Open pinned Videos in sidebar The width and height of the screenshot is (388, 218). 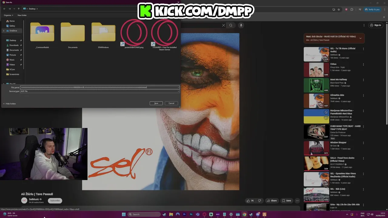(x=12, y=64)
